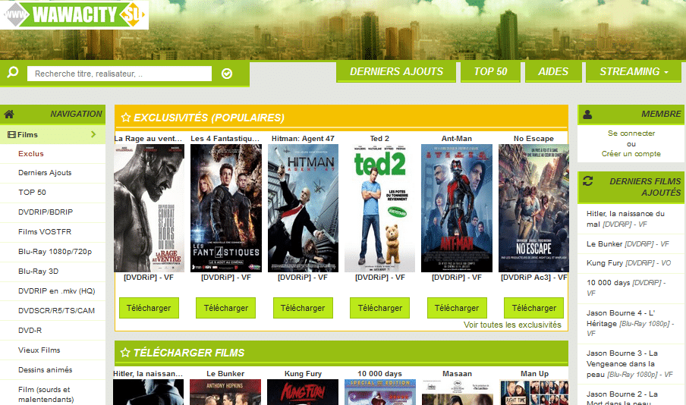686x405 pixels.
Task: Click Télécharger under Hitman: Agent 47
Action: point(303,308)
